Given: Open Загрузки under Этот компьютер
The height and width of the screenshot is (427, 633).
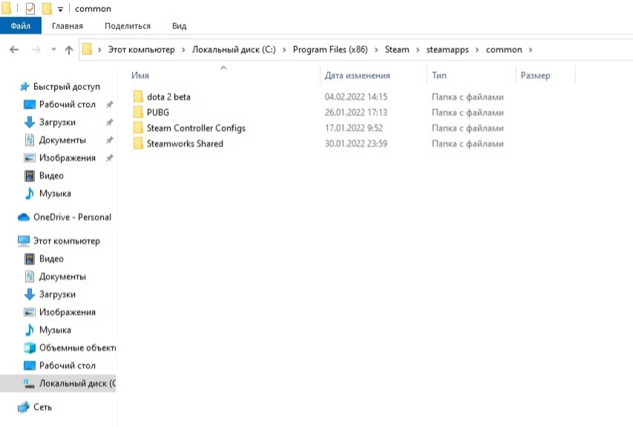Looking at the screenshot, I should (x=57, y=295).
